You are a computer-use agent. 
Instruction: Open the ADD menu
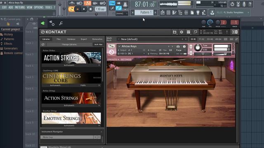[x=11, y=7]
